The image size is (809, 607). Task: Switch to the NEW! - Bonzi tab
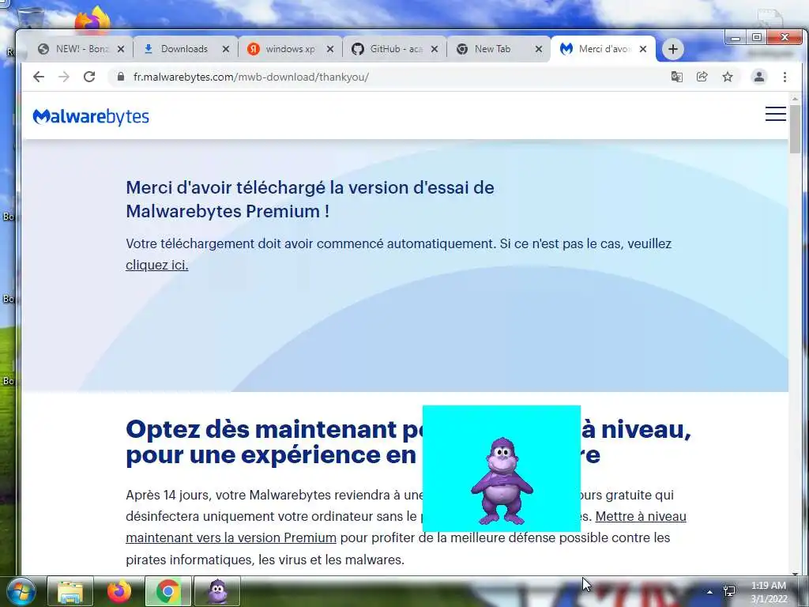81,49
